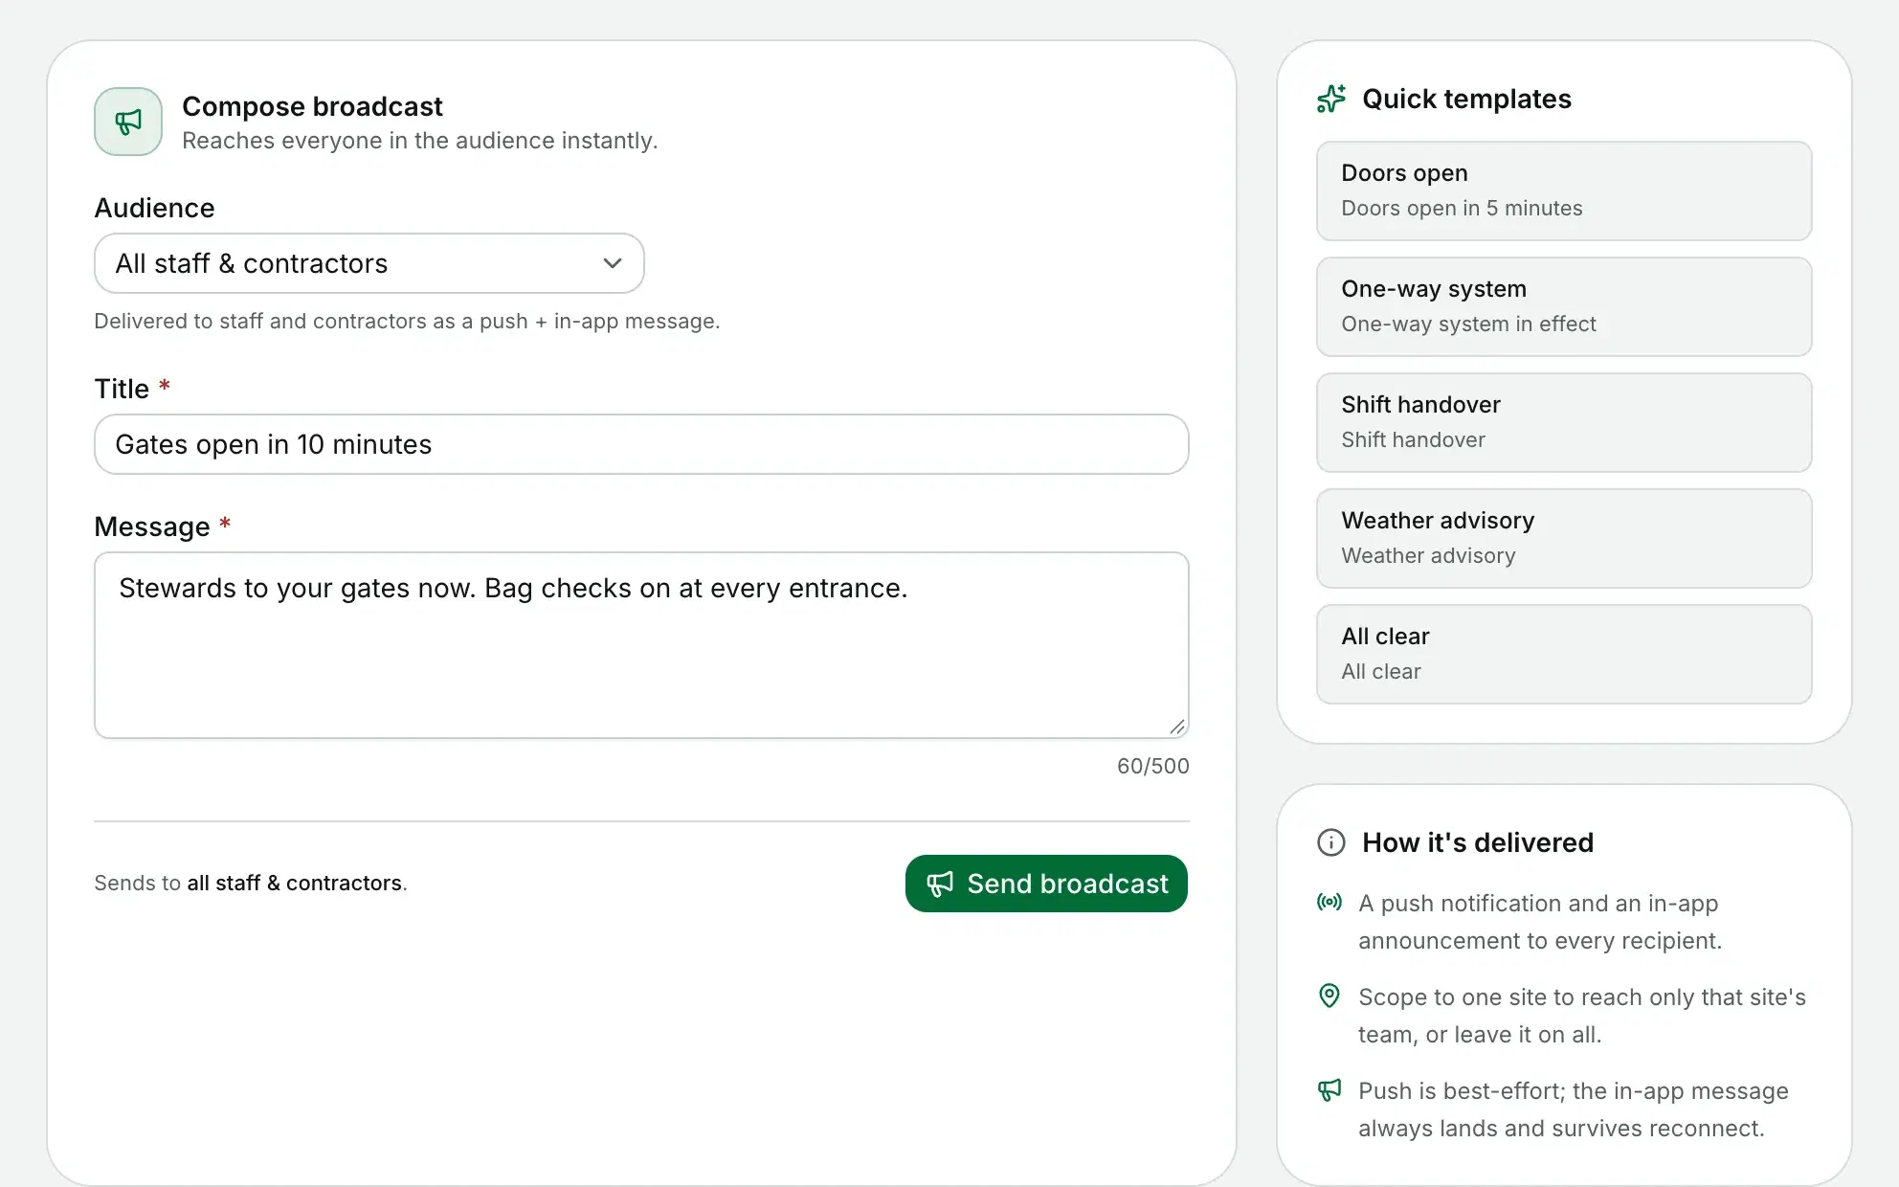The width and height of the screenshot is (1899, 1187).
Task: Apply the Doors open template
Action: [1564, 190]
